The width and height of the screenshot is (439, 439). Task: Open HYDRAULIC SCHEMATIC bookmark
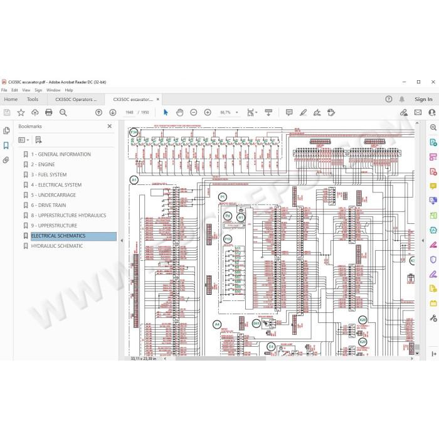click(57, 246)
